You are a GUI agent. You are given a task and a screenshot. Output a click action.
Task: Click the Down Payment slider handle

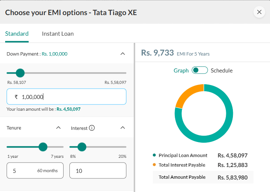pyautogui.click(x=20, y=73)
